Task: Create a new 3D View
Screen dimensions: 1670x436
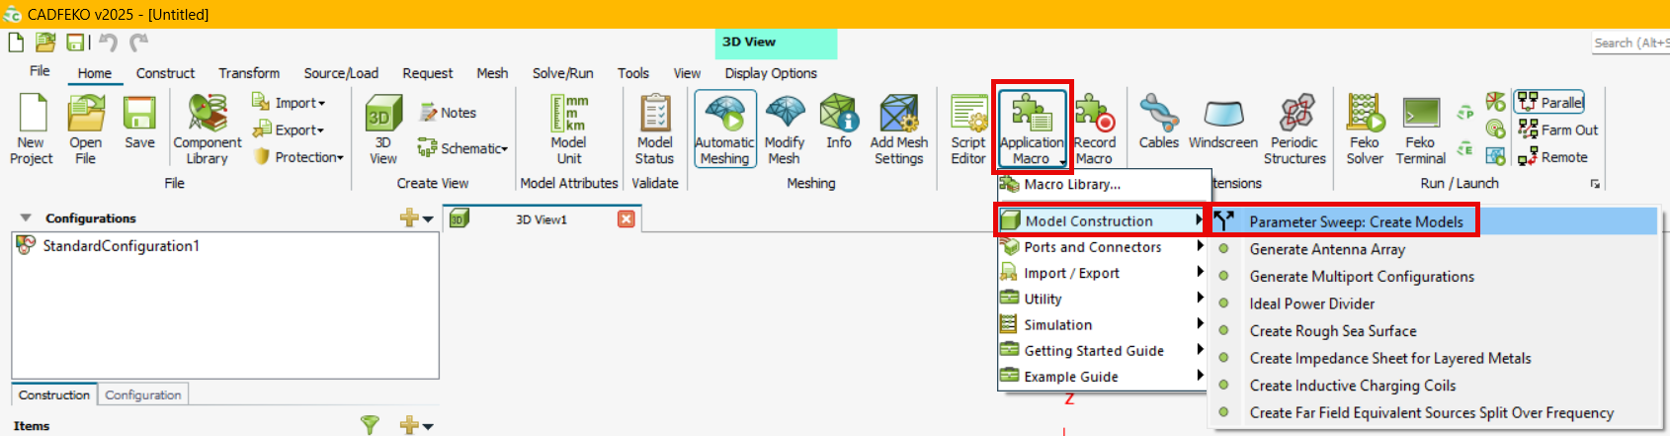Action: click(383, 129)
